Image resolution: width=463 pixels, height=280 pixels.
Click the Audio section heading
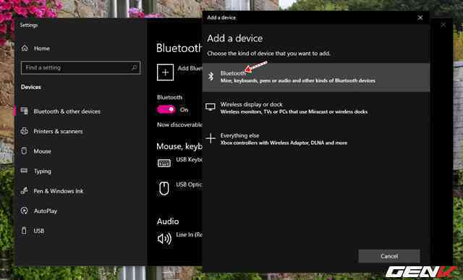168,221
